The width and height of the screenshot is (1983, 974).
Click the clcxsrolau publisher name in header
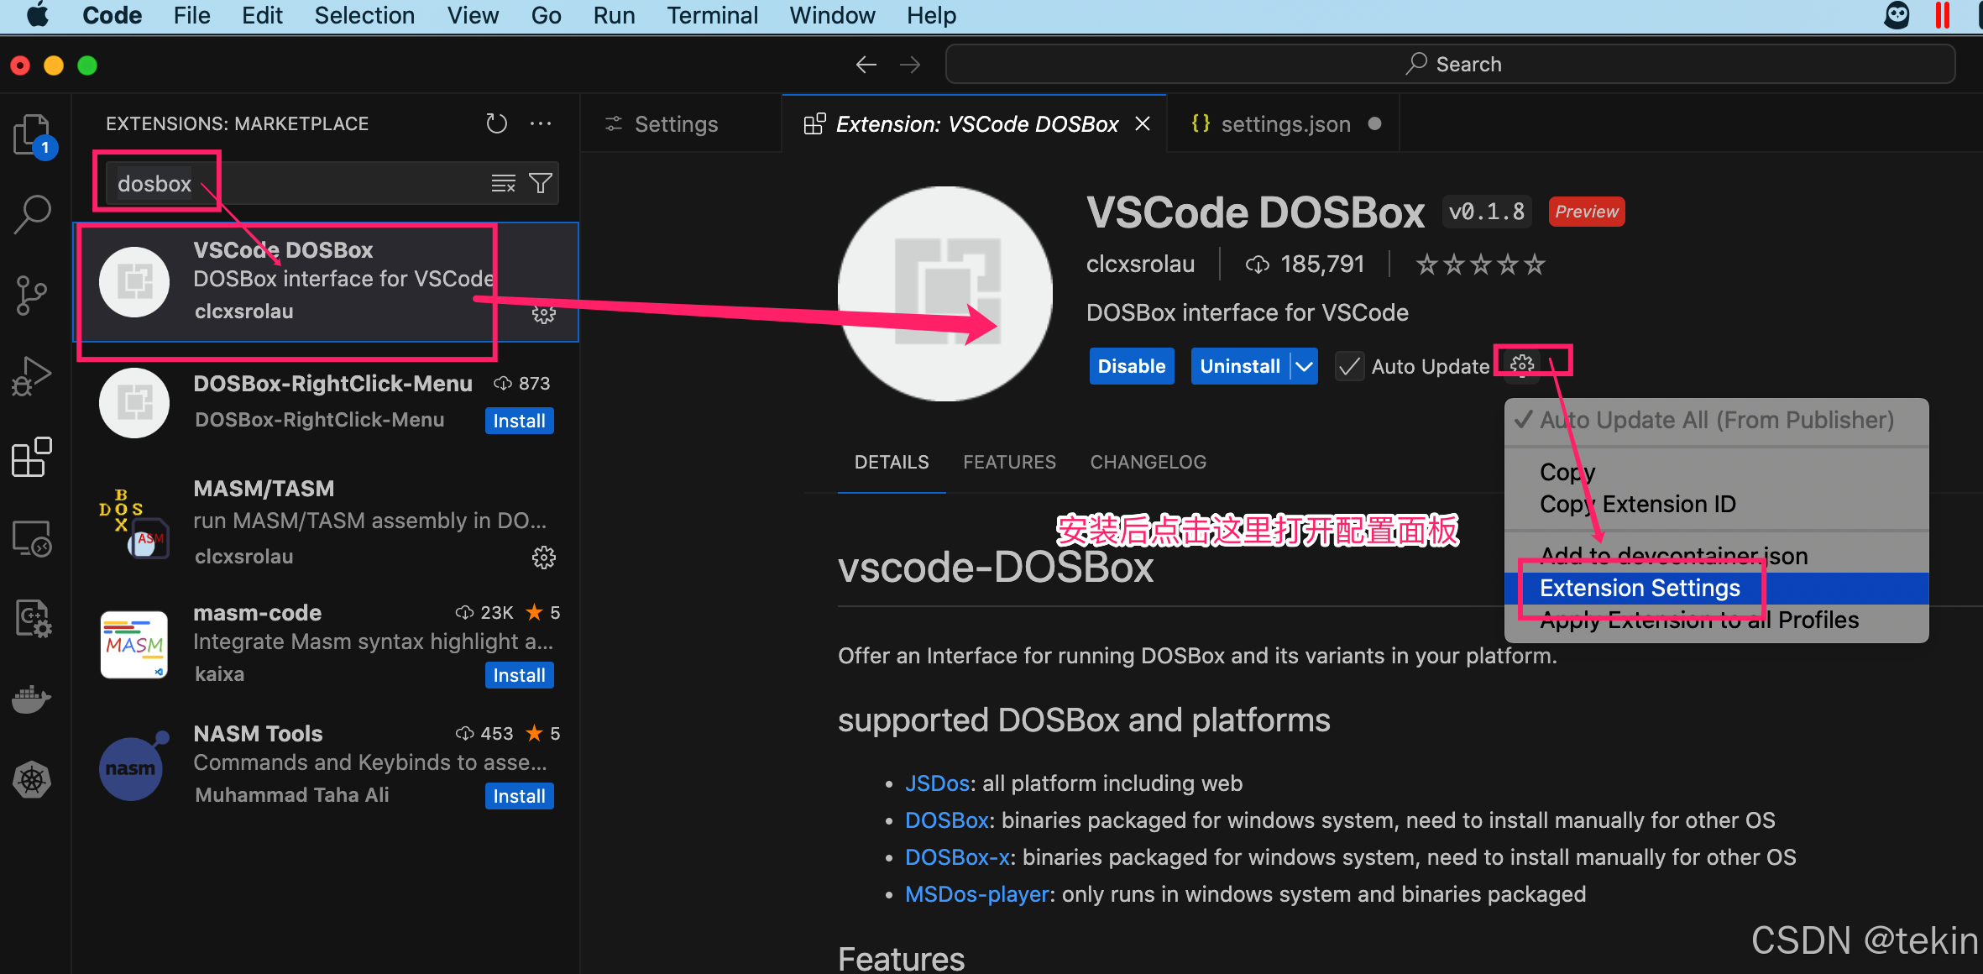[1140, 264]
